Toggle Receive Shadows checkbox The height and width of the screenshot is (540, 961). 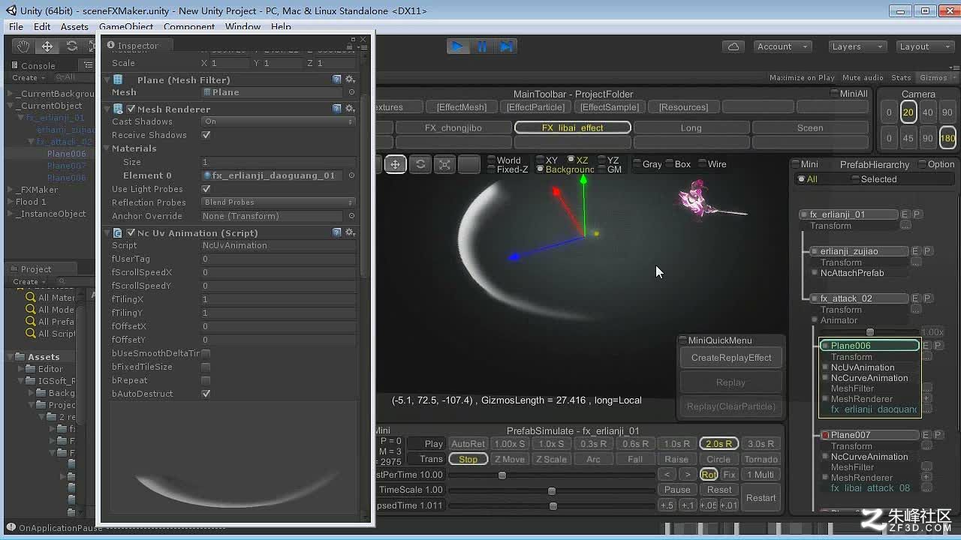206,135
